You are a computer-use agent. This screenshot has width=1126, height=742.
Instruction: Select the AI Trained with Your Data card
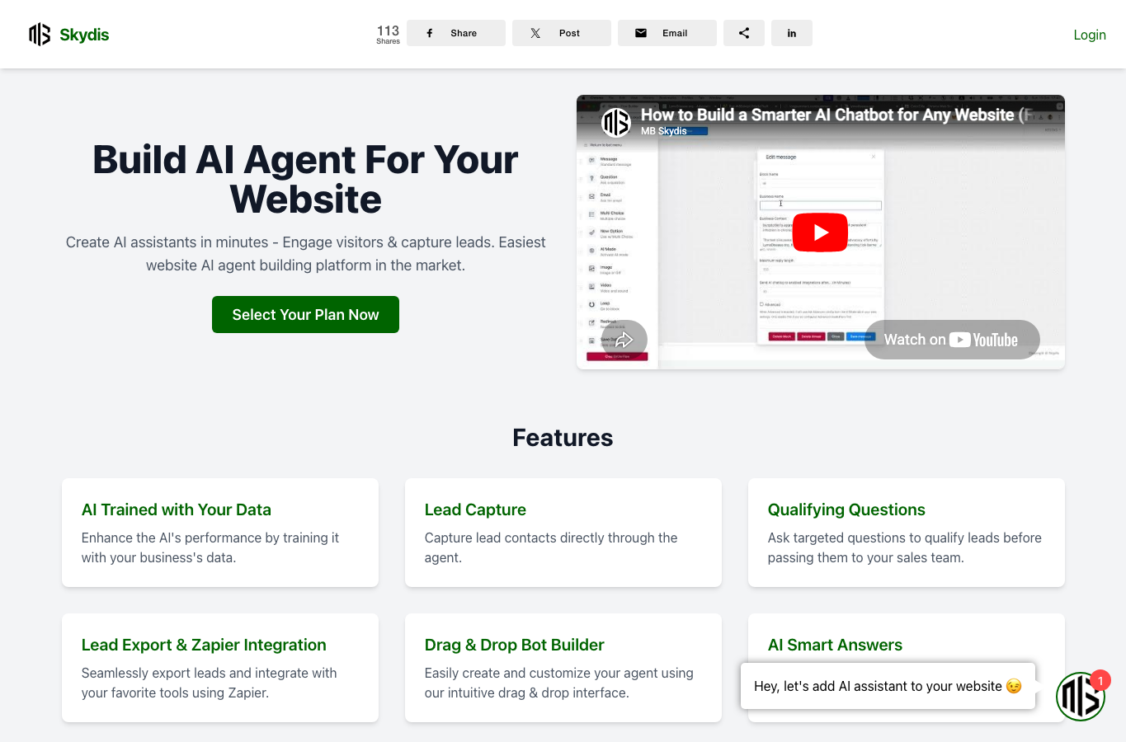[220, 533]
